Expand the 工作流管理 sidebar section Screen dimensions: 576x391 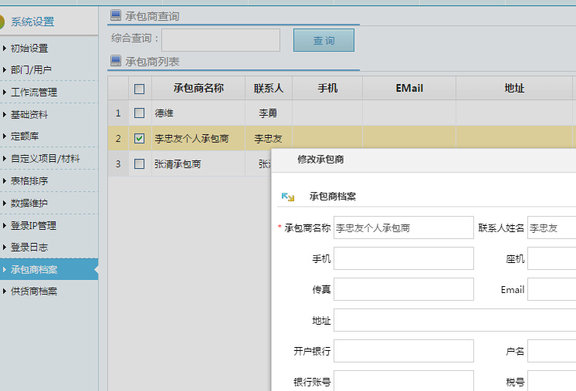33,93
